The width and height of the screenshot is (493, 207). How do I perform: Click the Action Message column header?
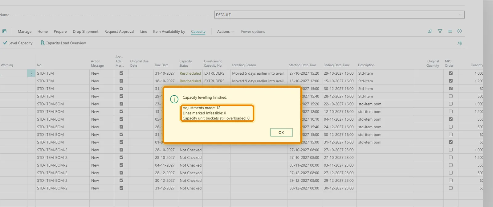97,63
